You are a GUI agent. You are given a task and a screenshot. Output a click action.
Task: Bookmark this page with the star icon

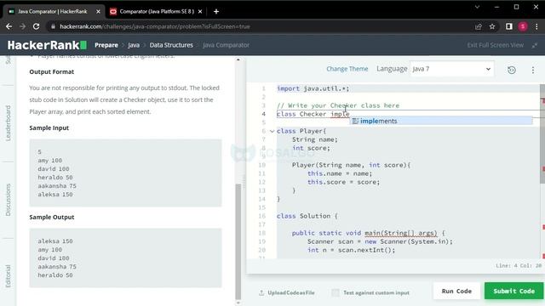[492, 26]
